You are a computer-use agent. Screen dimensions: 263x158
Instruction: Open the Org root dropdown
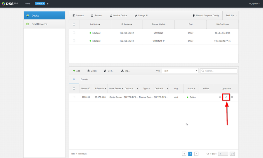180,71
